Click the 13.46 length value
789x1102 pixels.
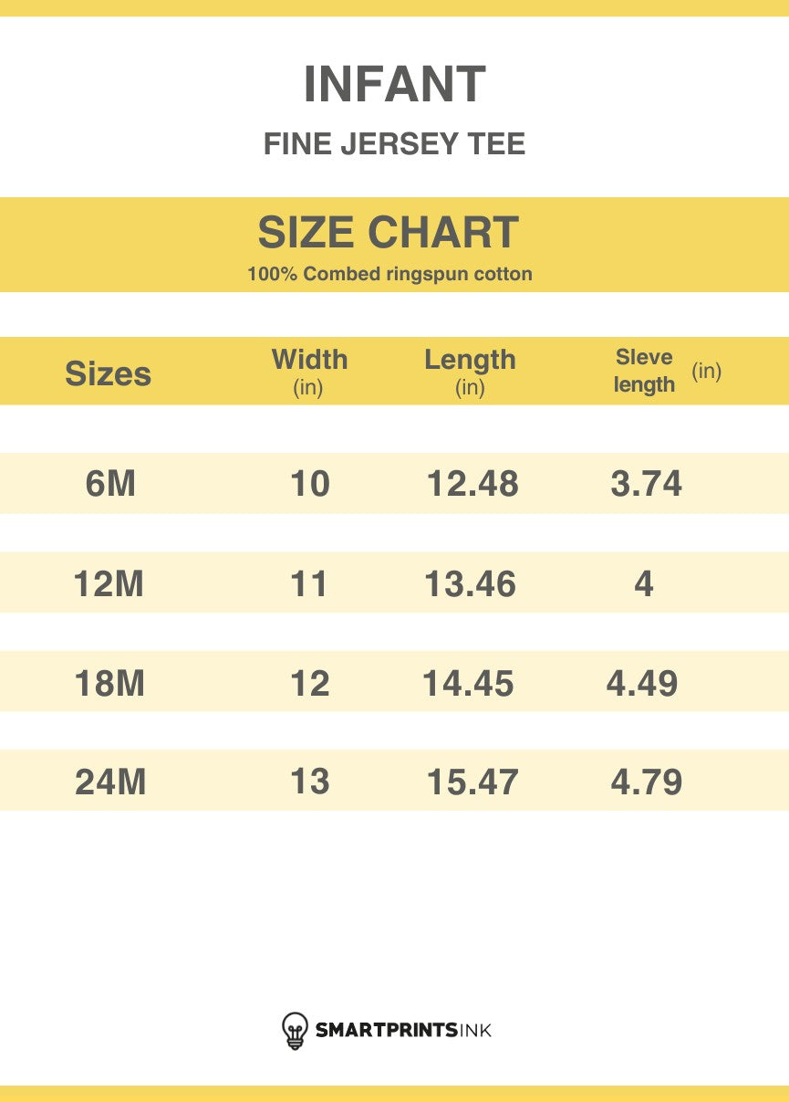(x=471, y=583)
